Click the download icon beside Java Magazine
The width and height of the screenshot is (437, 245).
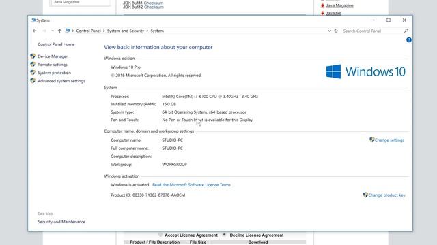point(322,5)
